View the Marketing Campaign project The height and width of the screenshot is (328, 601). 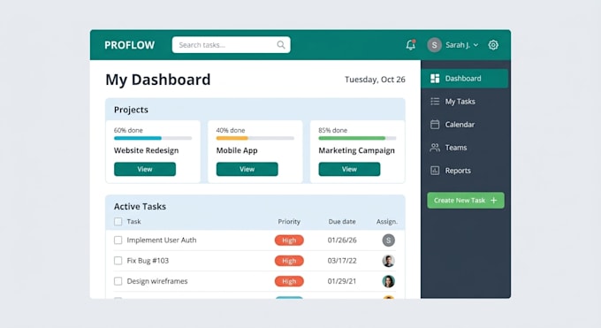coord(350,169)
